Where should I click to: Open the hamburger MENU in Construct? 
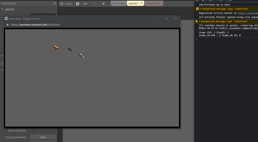point(66,4)
